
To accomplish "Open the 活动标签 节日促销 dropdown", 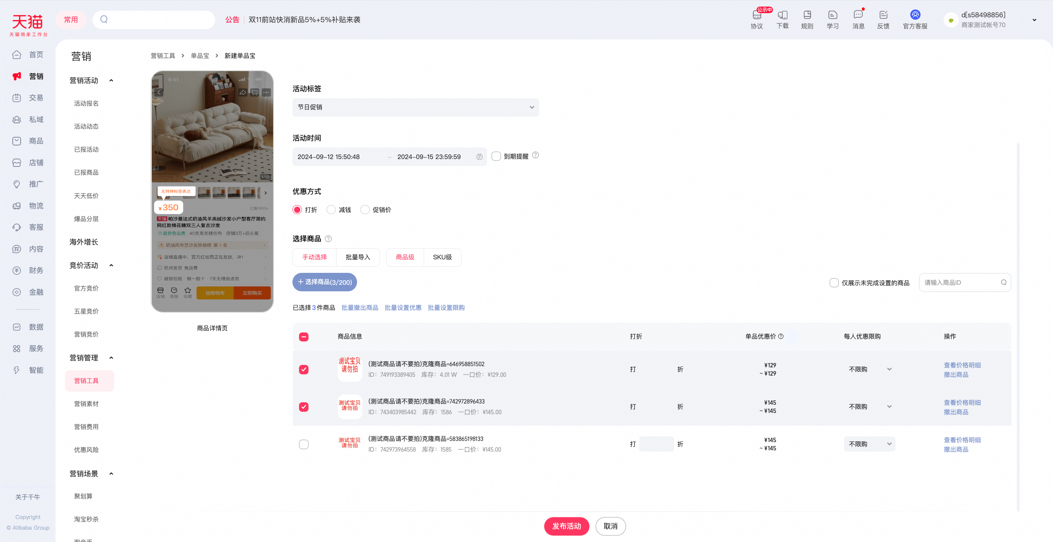I will click(x=415, y=107).
